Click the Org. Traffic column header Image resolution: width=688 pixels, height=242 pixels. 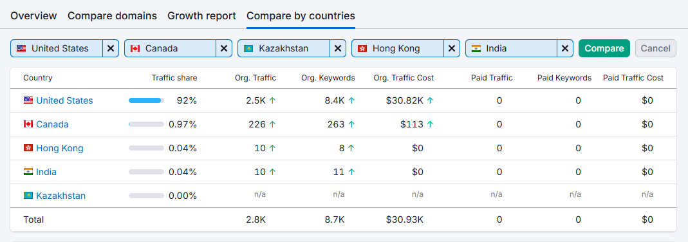[256, 78]
